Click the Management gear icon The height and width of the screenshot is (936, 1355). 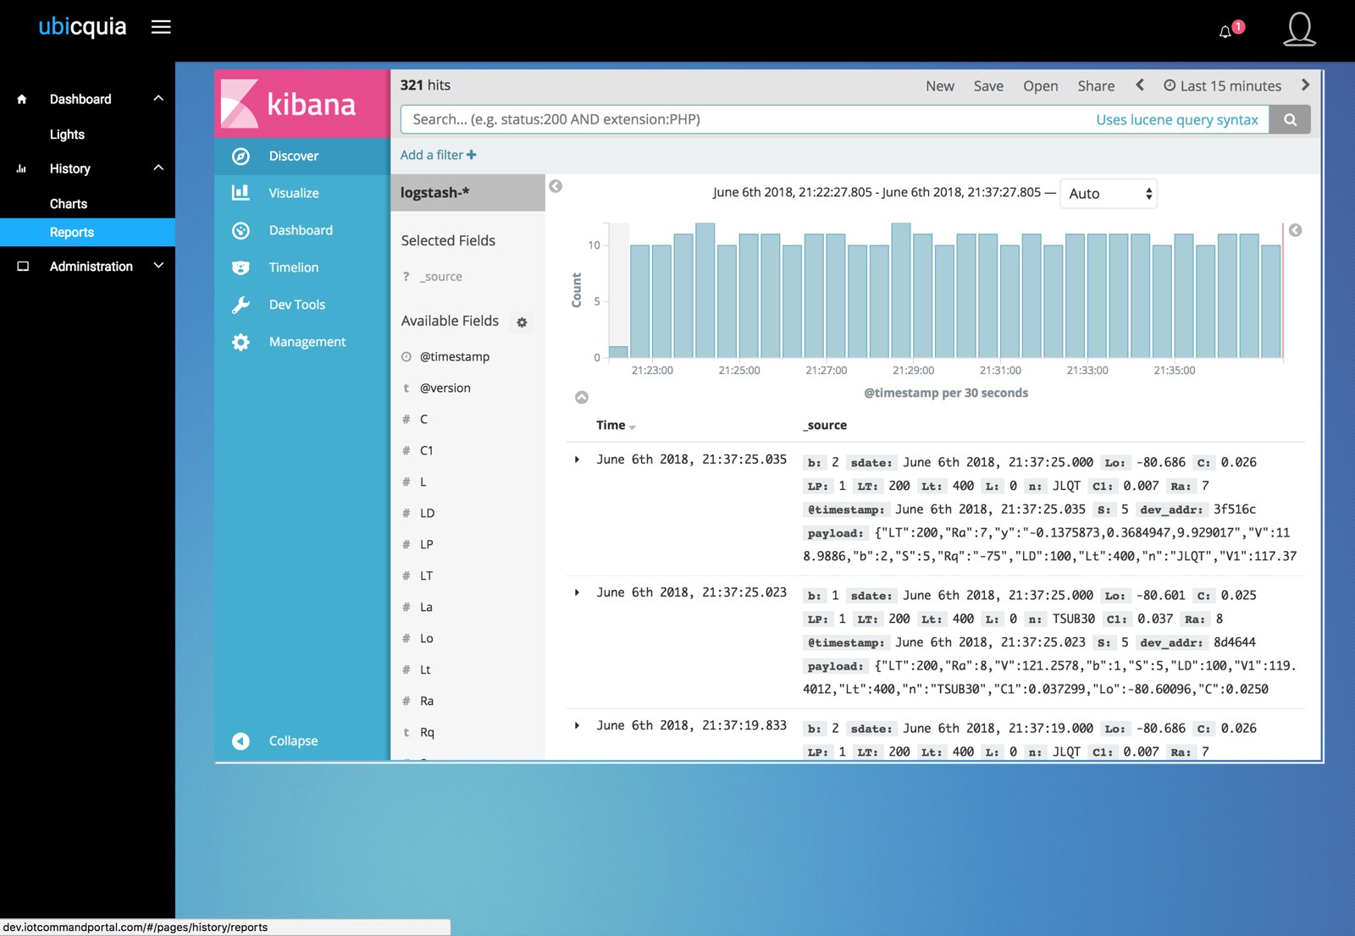coord(241,342)
